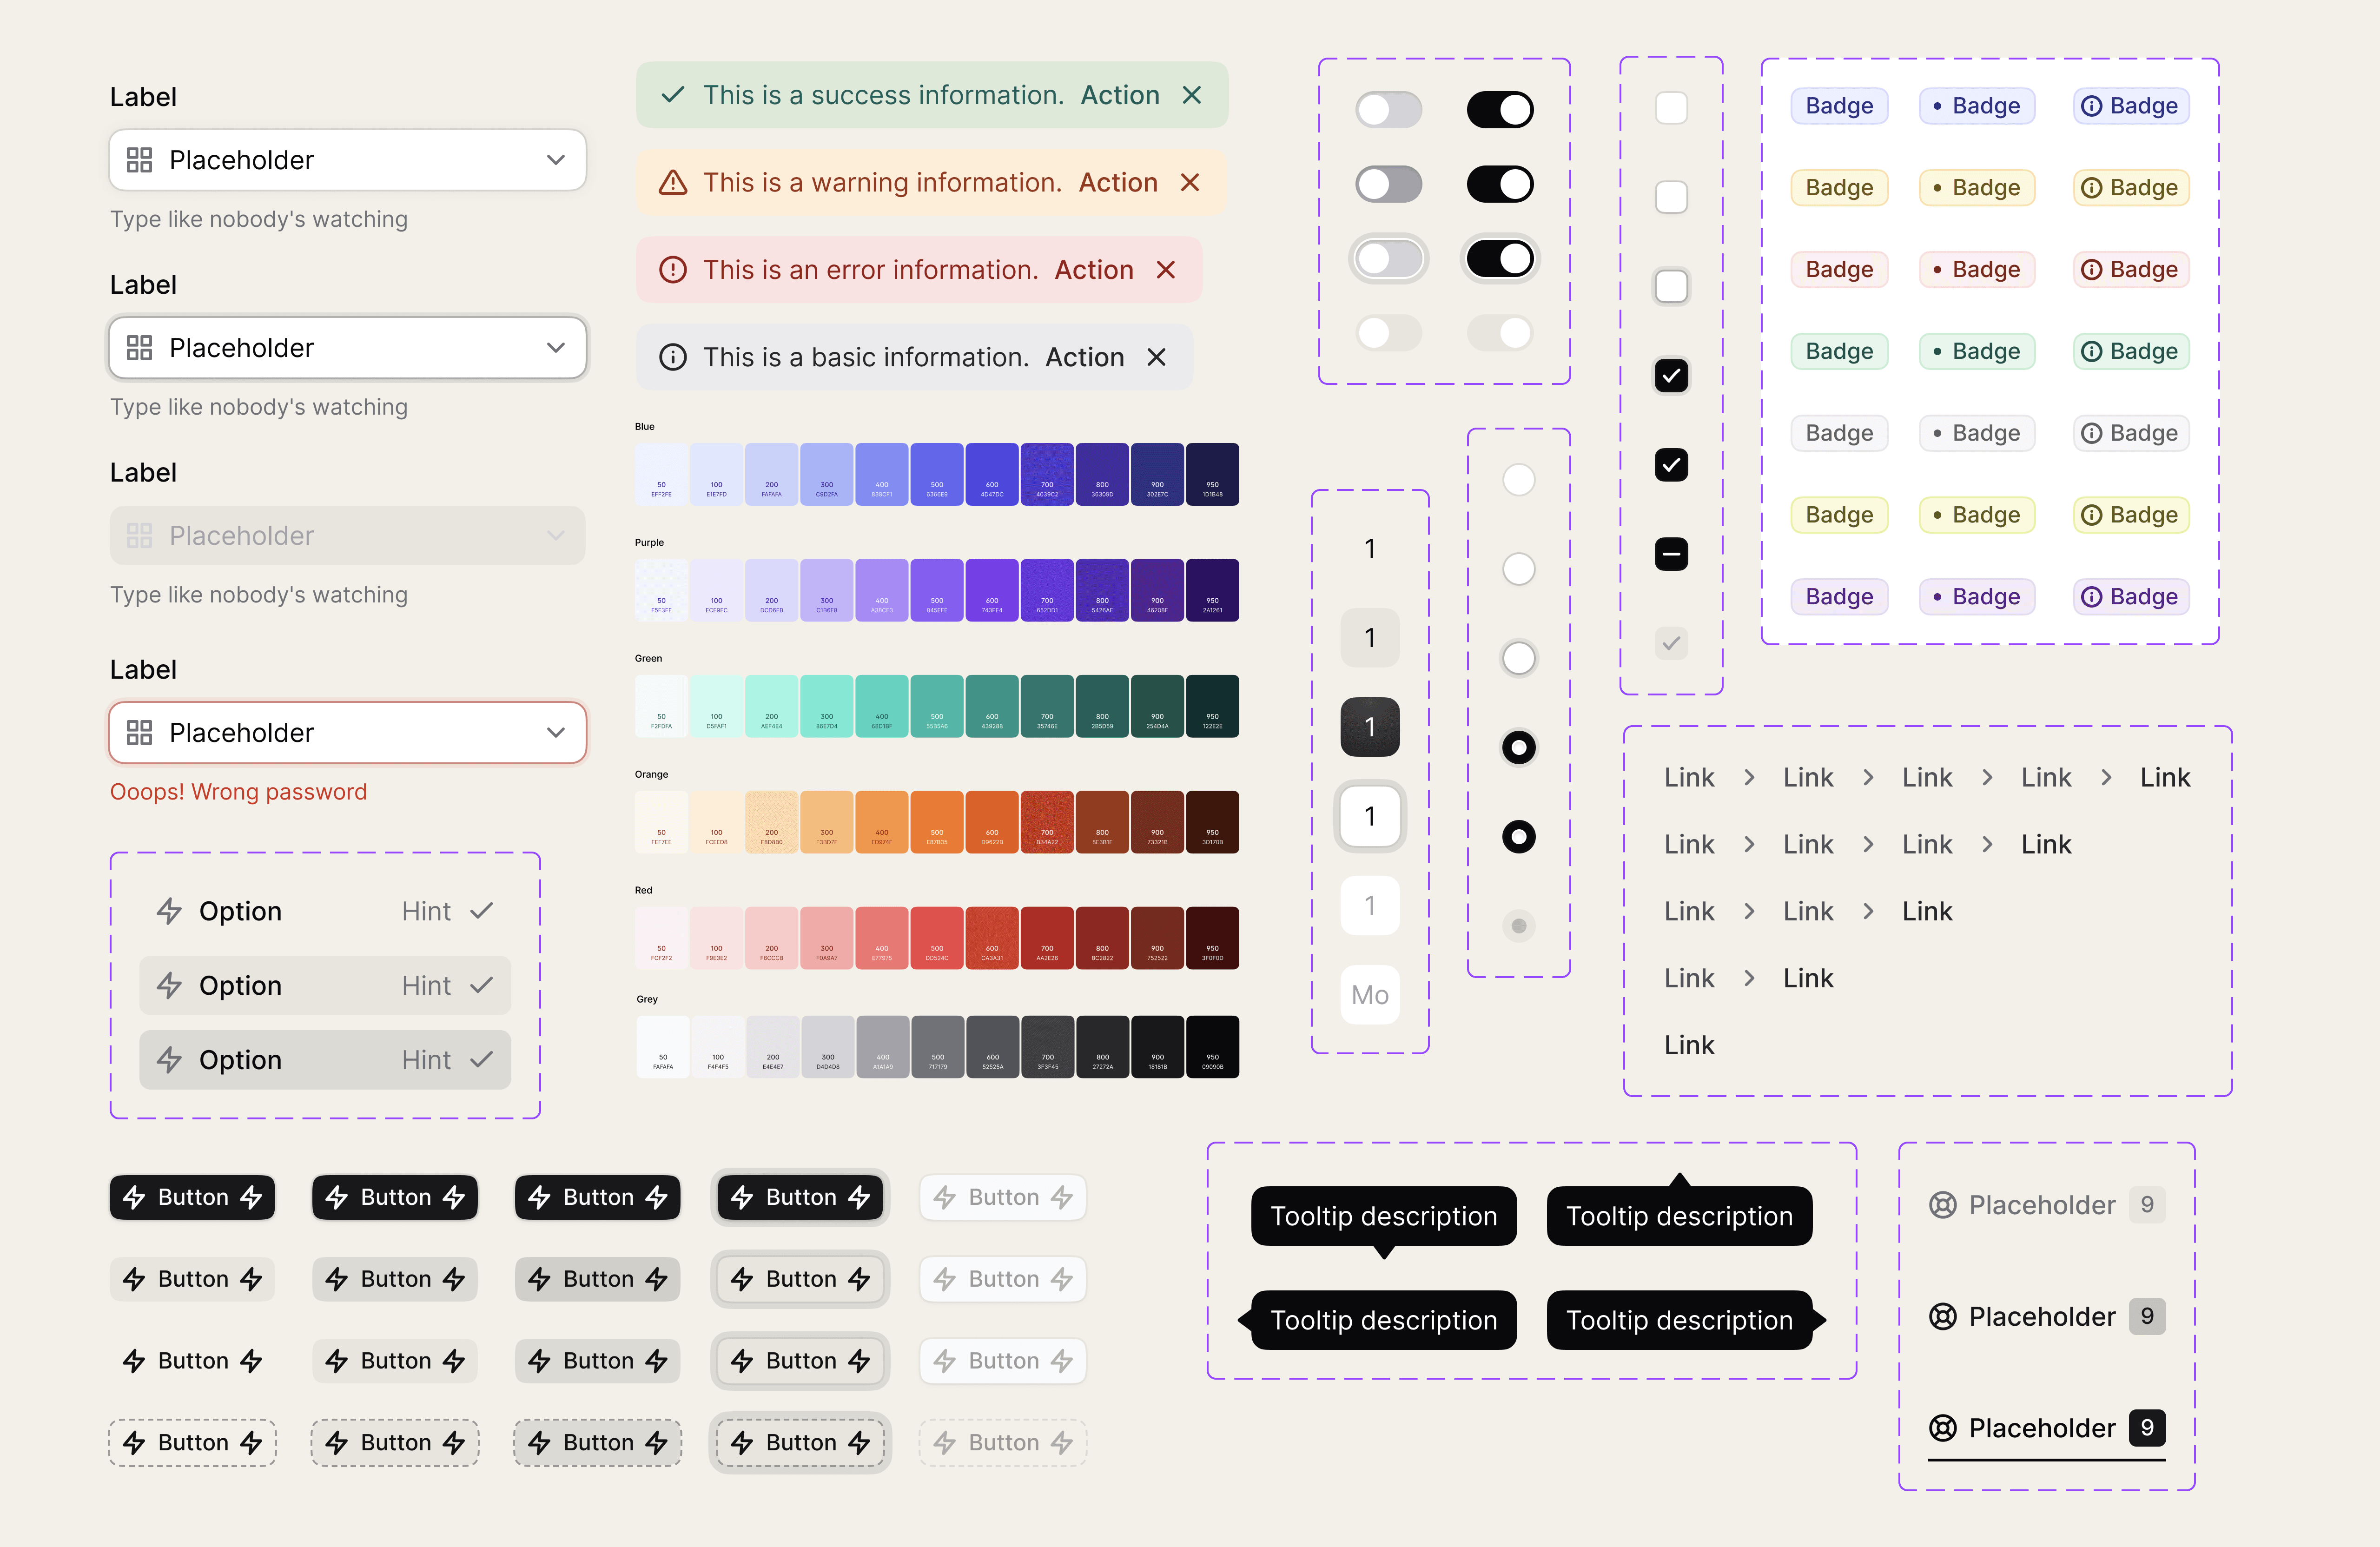Click the info icon in the basic alert
Viewport: 2380px width, 1547px height.
[673, 357]
